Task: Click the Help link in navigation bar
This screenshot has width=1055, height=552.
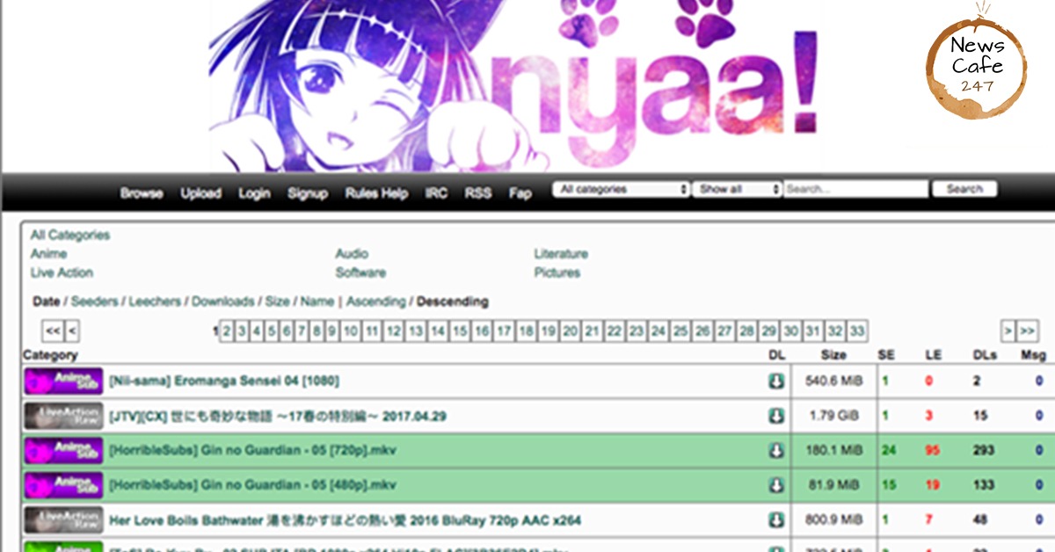Action: click(394, 193)
